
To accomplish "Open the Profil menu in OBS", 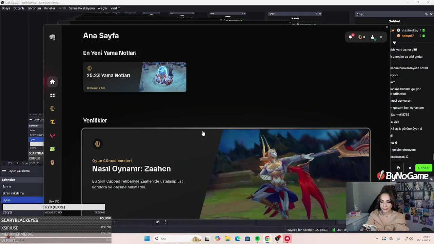I will pos(62,8).
